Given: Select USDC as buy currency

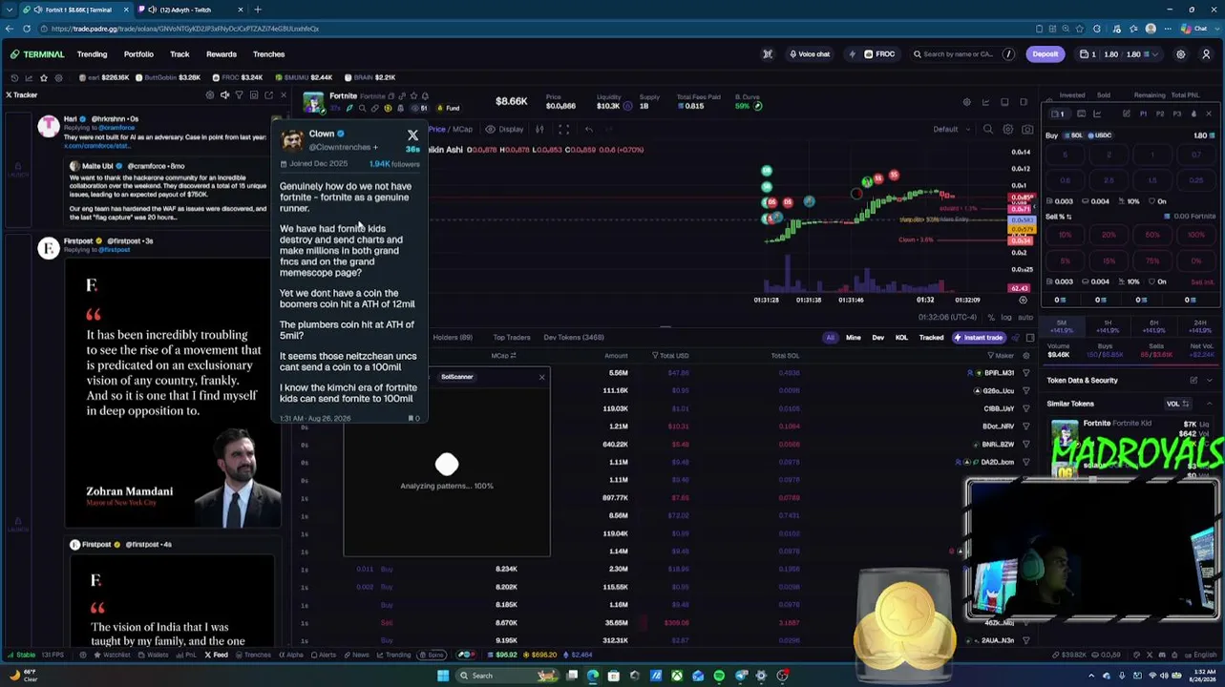Looking at the screenshot, I should click(1100, 135).
